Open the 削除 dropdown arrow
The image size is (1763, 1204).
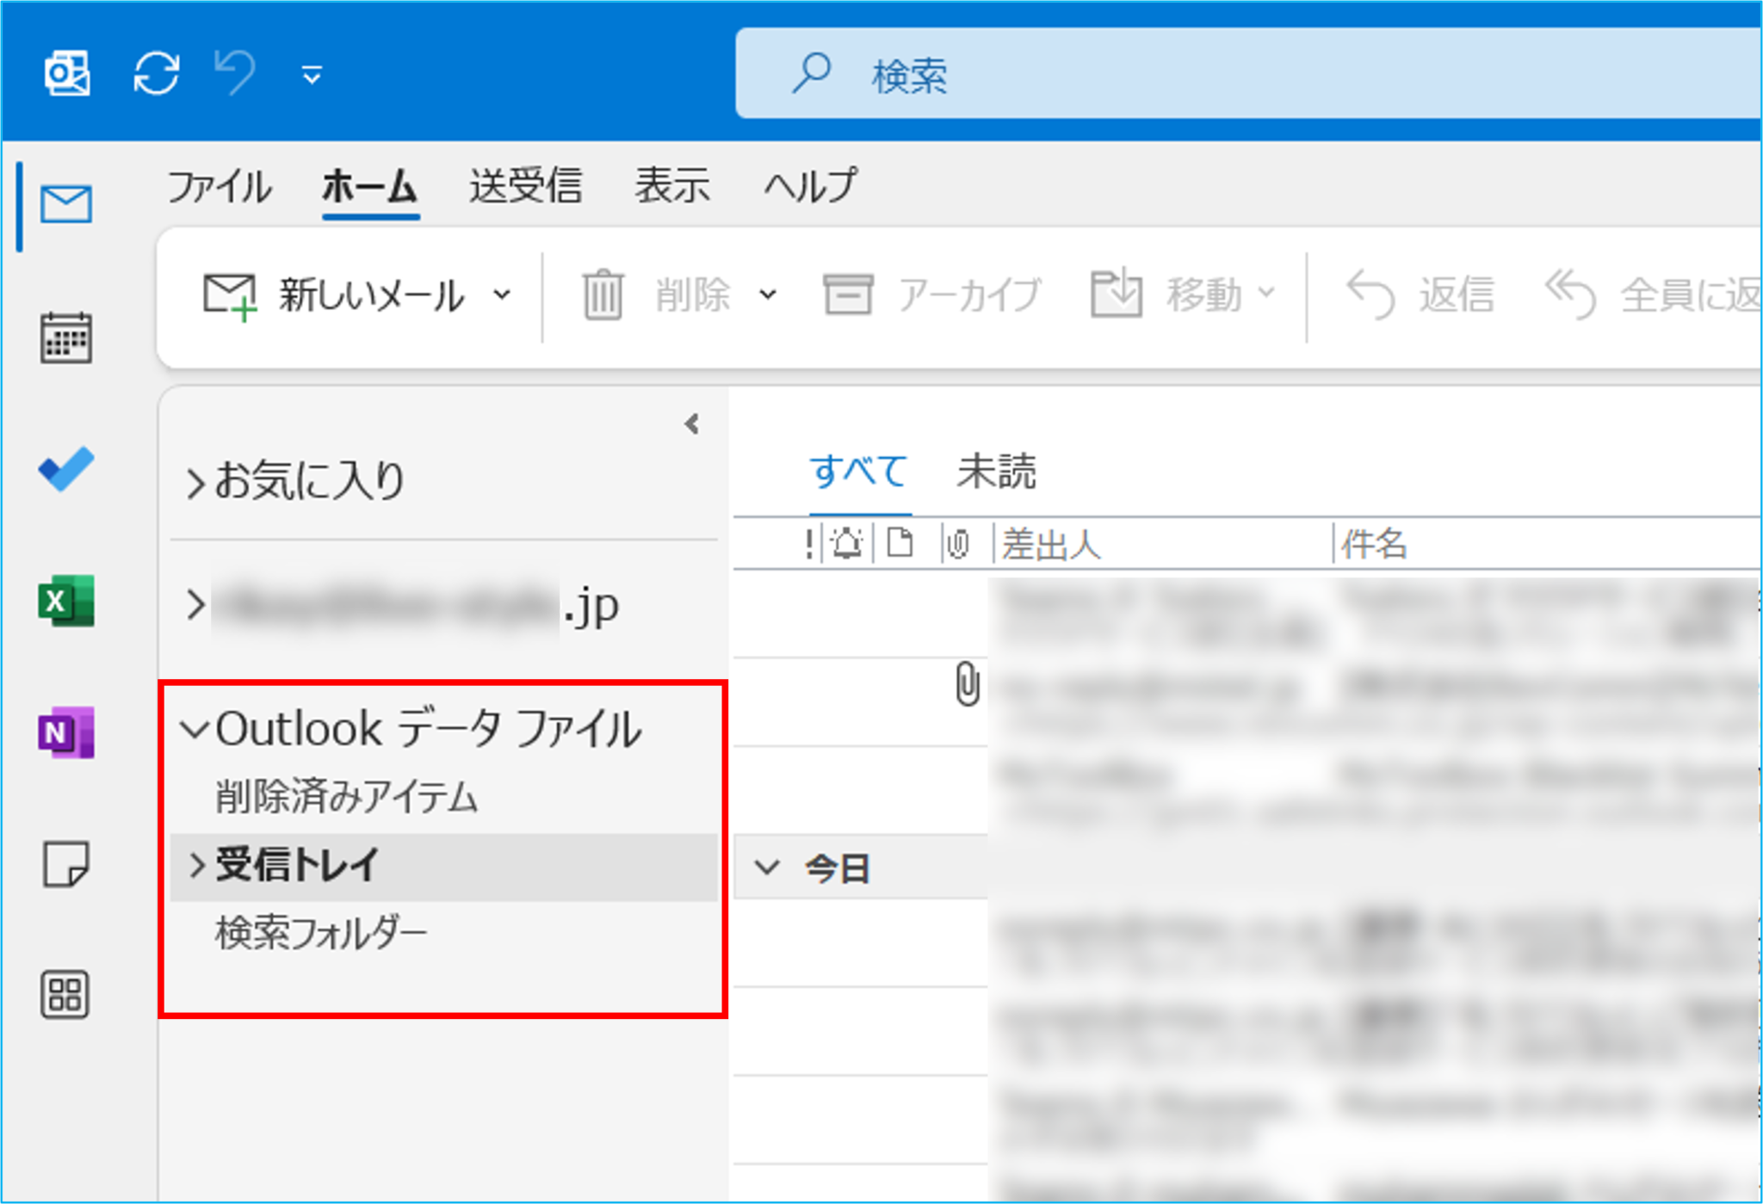click(x=768, y=296)
